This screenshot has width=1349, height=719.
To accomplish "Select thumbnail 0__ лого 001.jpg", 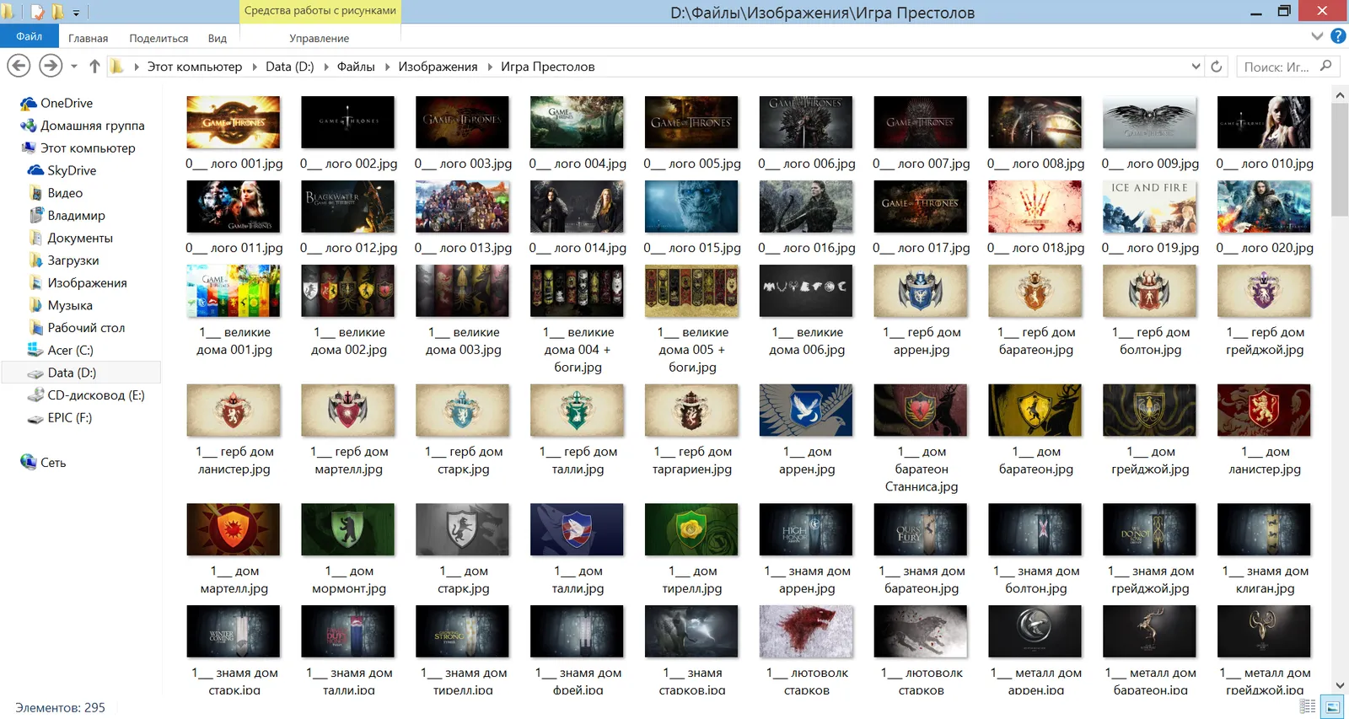I will point(234,122).
